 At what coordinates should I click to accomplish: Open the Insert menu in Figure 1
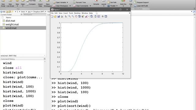tap(66, 13)
